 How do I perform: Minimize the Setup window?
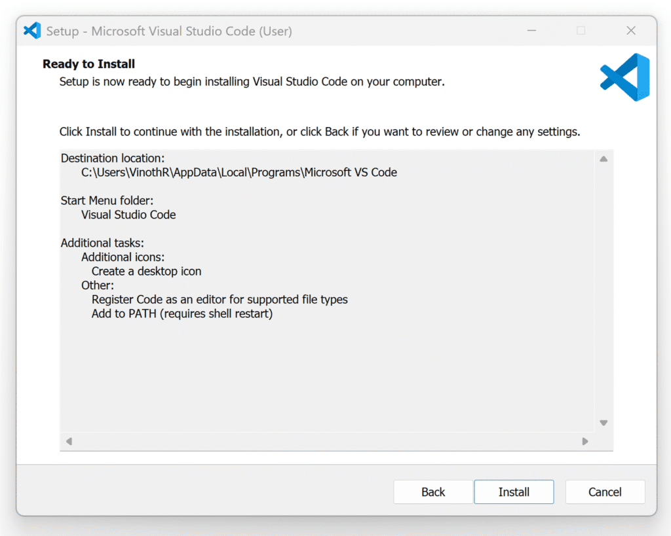pyautogui.click(x=531, y=31)
